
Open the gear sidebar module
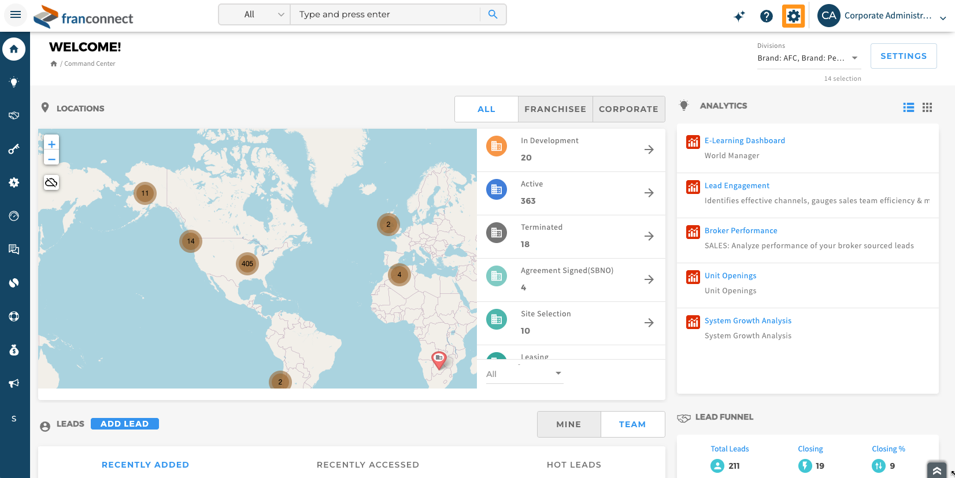14,182
